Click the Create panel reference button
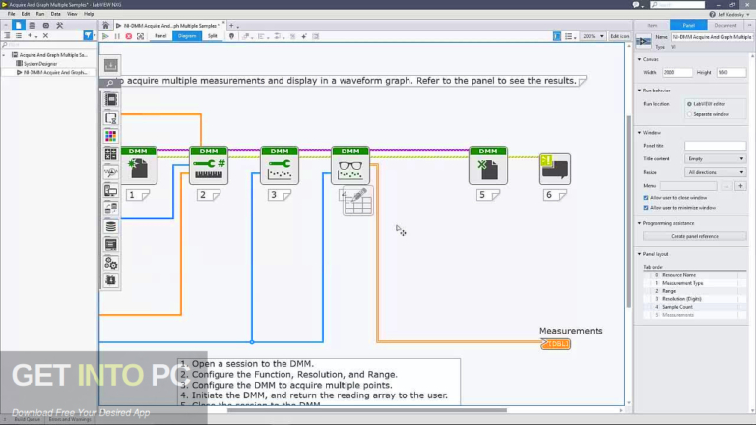Viewport: 756px width, 425px height. (695, 236)
